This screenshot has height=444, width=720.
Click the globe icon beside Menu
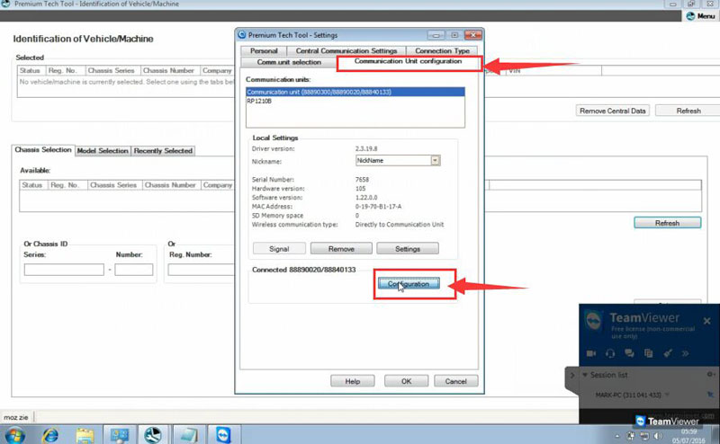click(x=690, y=16)
